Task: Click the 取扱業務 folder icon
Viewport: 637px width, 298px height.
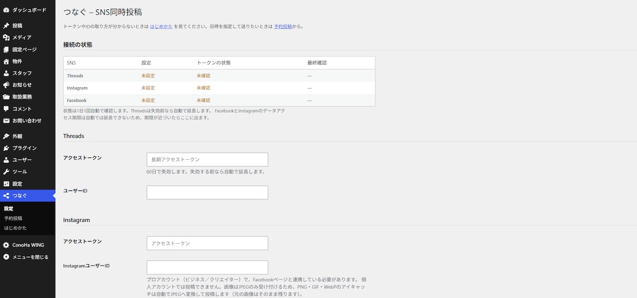Action: point(6,97)
